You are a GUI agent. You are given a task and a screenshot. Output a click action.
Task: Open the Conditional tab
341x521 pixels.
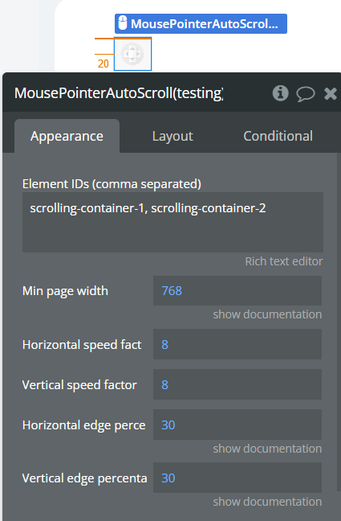click(x=278, y=136)
